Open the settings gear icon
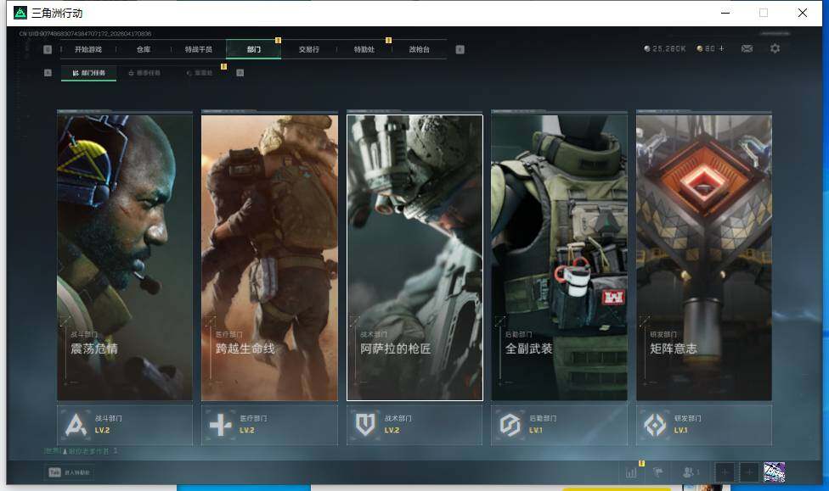 (775, 48)
